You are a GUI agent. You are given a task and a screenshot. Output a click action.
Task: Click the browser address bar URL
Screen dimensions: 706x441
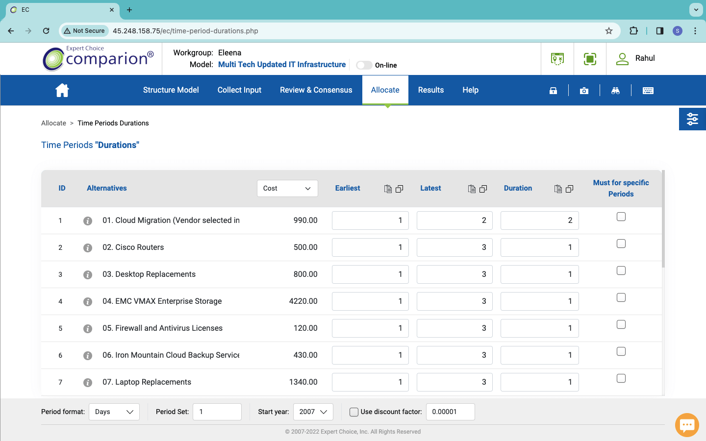185,31
